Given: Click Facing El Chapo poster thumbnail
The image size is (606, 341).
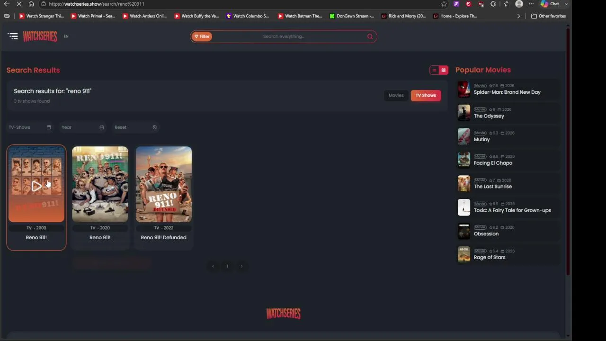Looking at the screenshot, I should (x=464, y=160).
